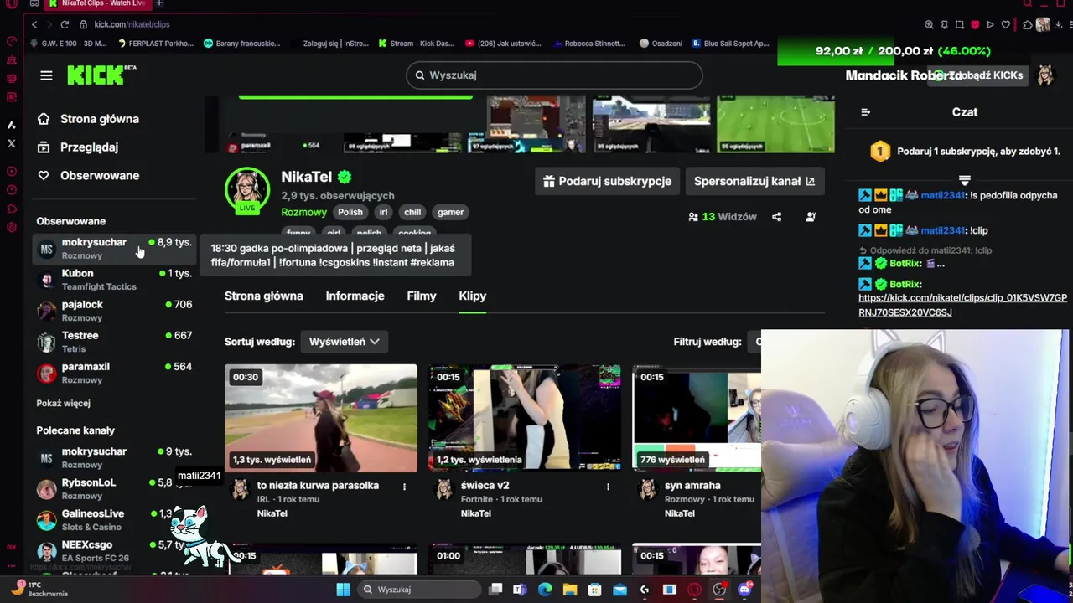Switch to the Filmy tab
The image size is (1073, 603).
point(422,296)
